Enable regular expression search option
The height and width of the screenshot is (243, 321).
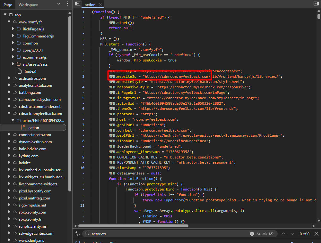click(272, 234)
